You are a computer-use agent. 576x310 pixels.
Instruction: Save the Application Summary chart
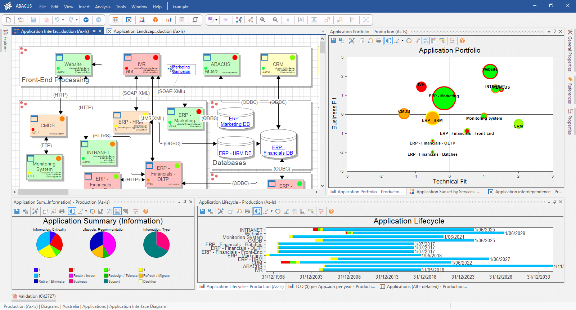[17, 211]
